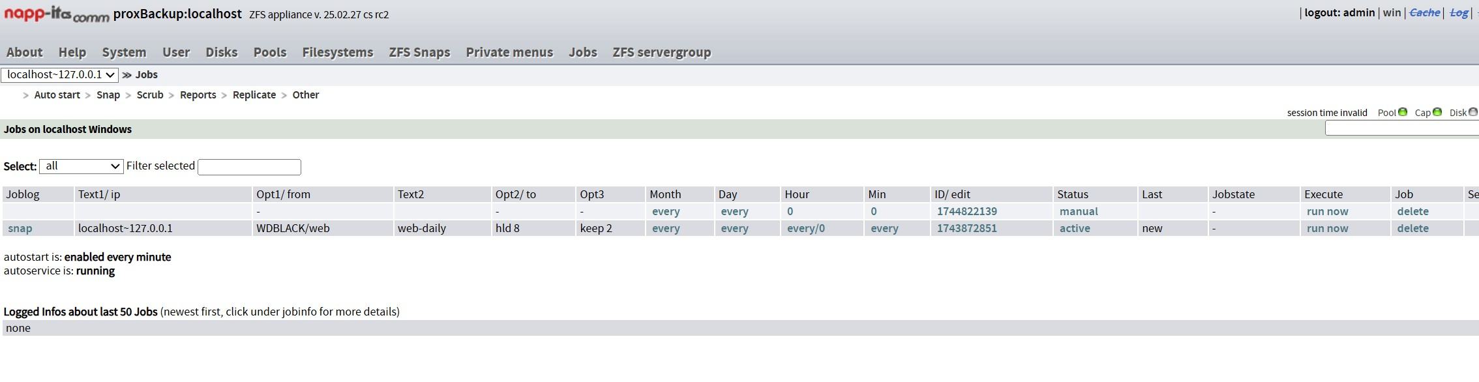Go to the Auto start submenu
This screenshot has width=1479, height=382.
point(57,95)
